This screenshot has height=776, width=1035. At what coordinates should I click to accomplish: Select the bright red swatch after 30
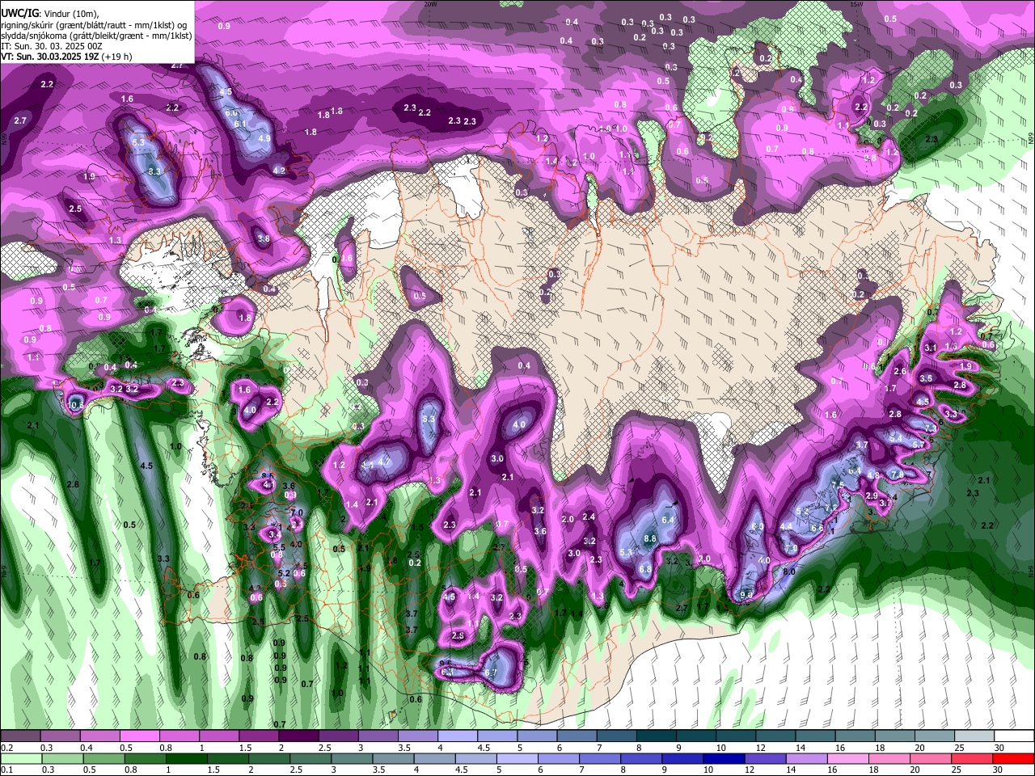1014,758
